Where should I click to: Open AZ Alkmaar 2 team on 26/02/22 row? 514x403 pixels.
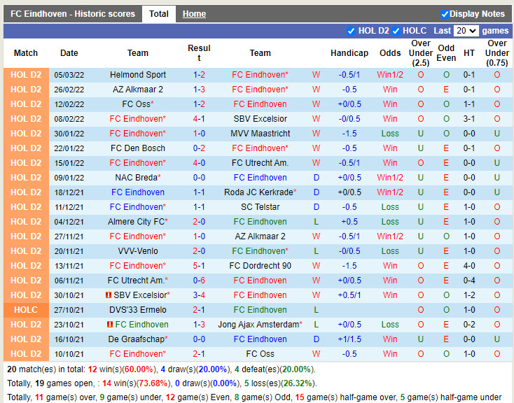pos(138,90)
